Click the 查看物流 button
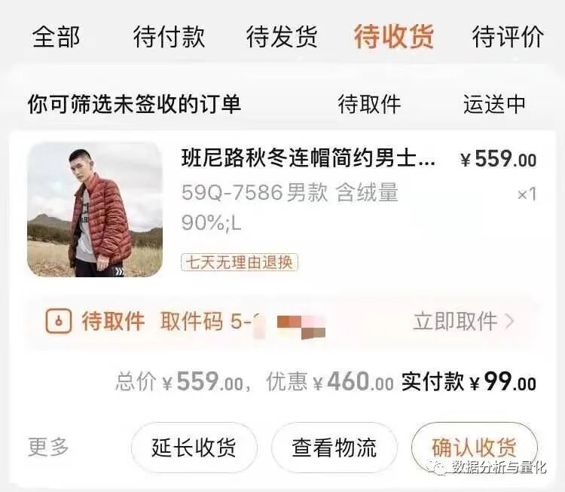 pos(334,448)
